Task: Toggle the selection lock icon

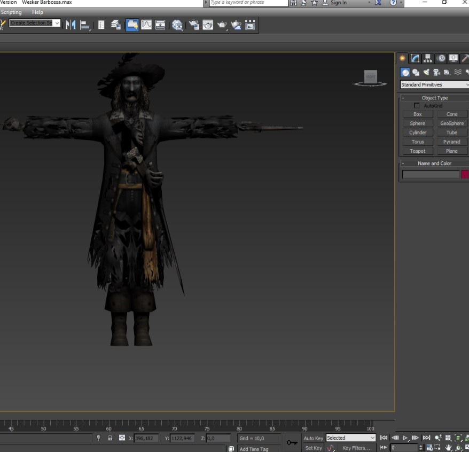Action: coord(110,438)
